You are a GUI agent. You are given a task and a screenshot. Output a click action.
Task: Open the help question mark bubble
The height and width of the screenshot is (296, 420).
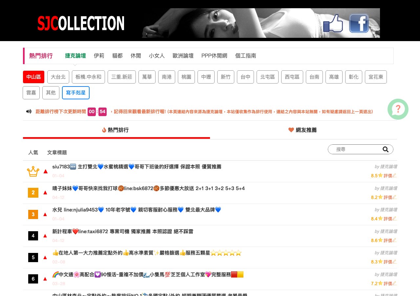pyautogui.click(x=398, y=109)
